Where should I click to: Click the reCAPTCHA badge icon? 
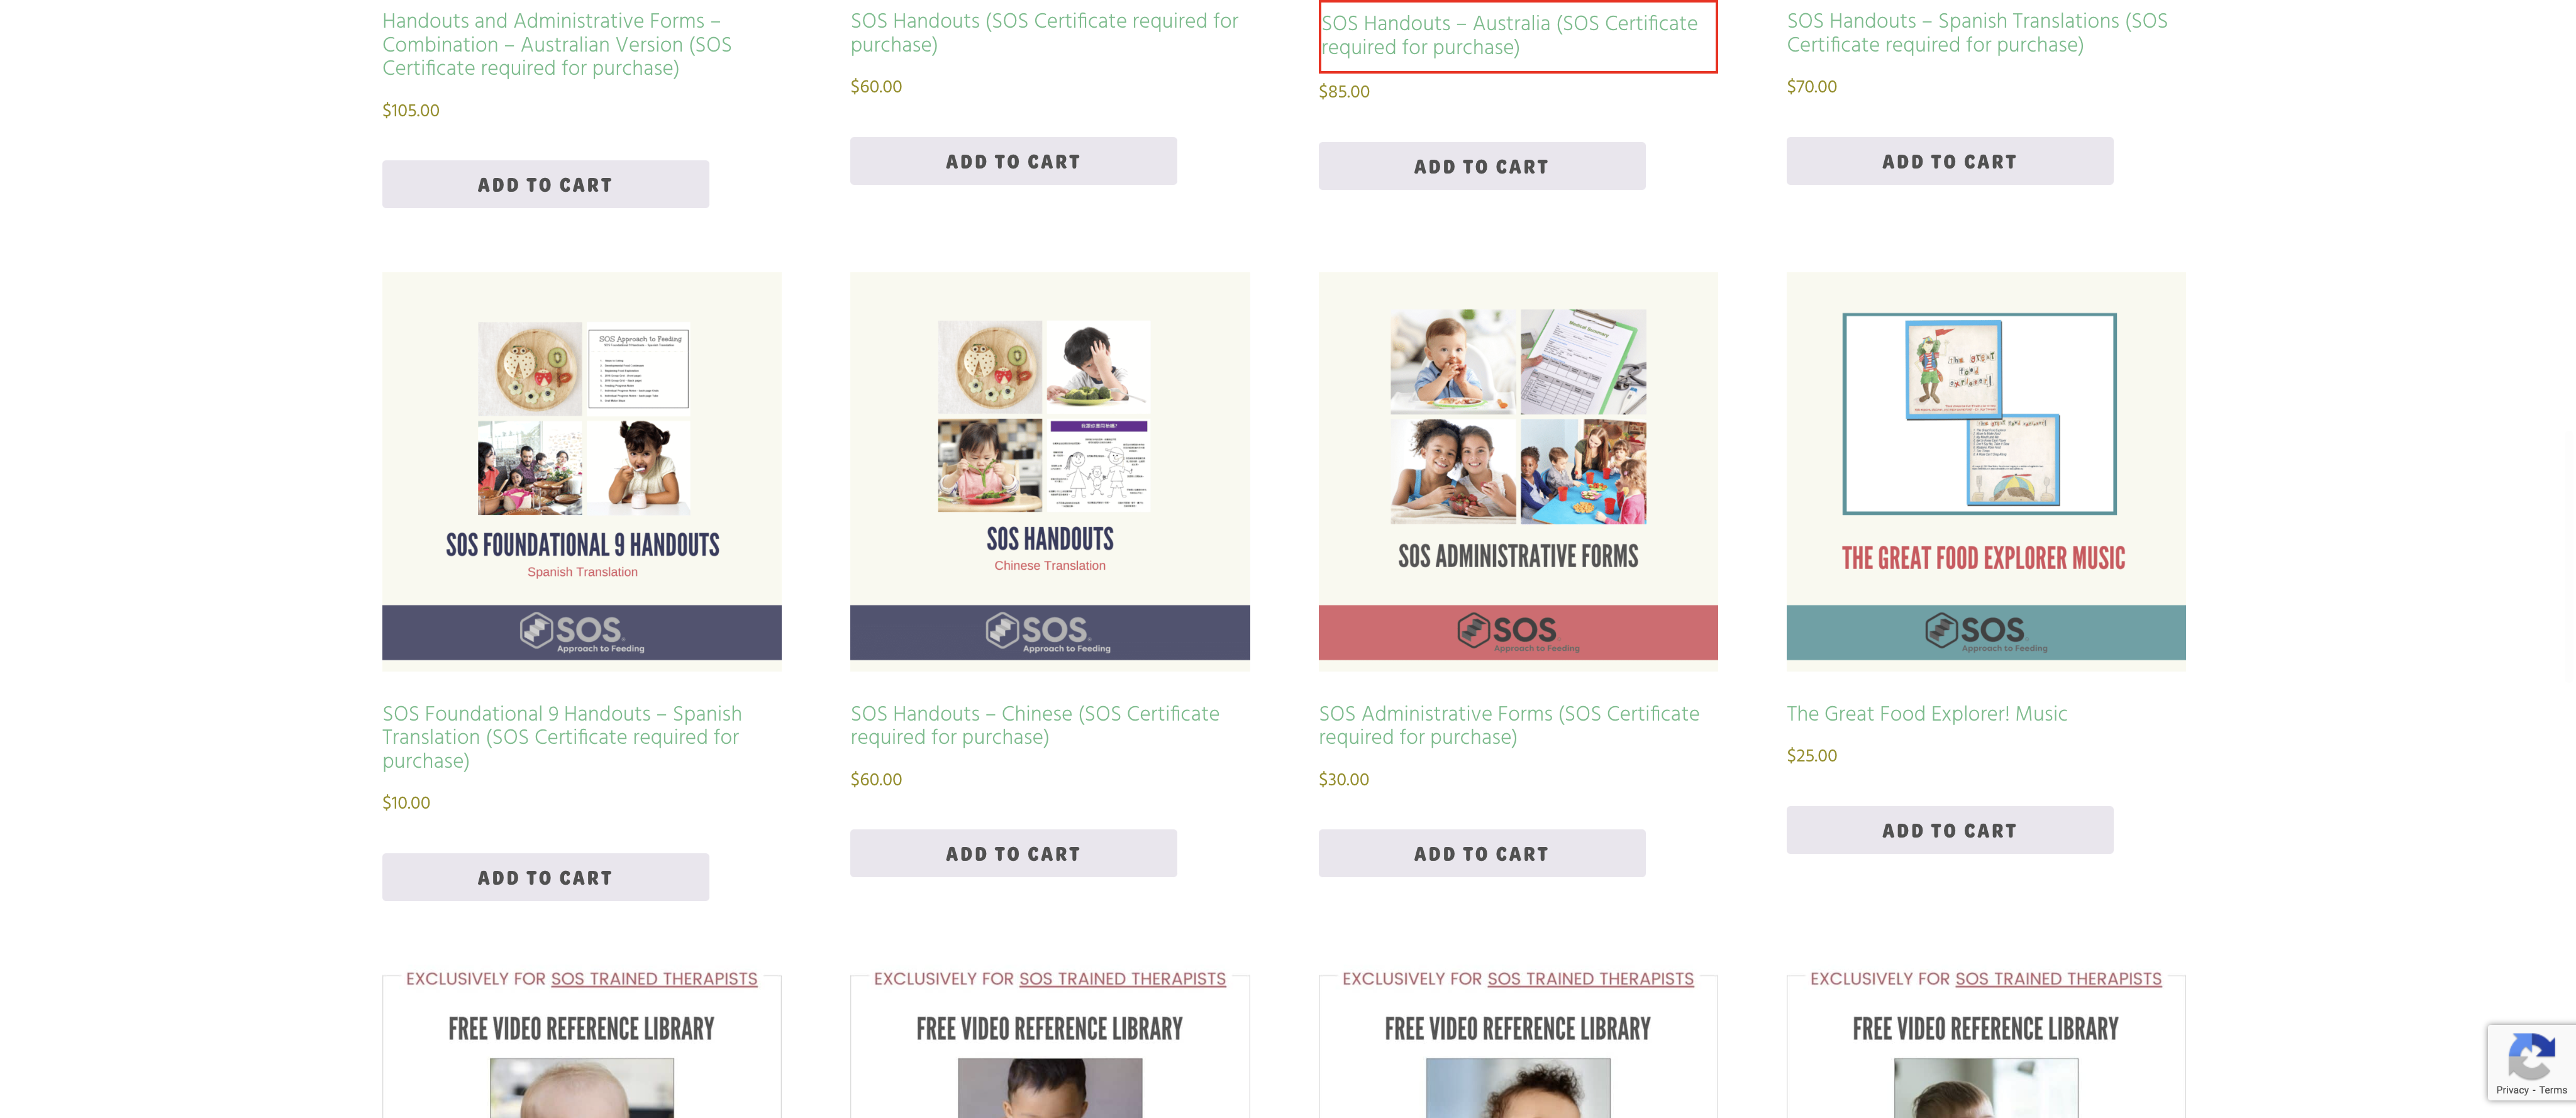click(x=2531, y=1057)
